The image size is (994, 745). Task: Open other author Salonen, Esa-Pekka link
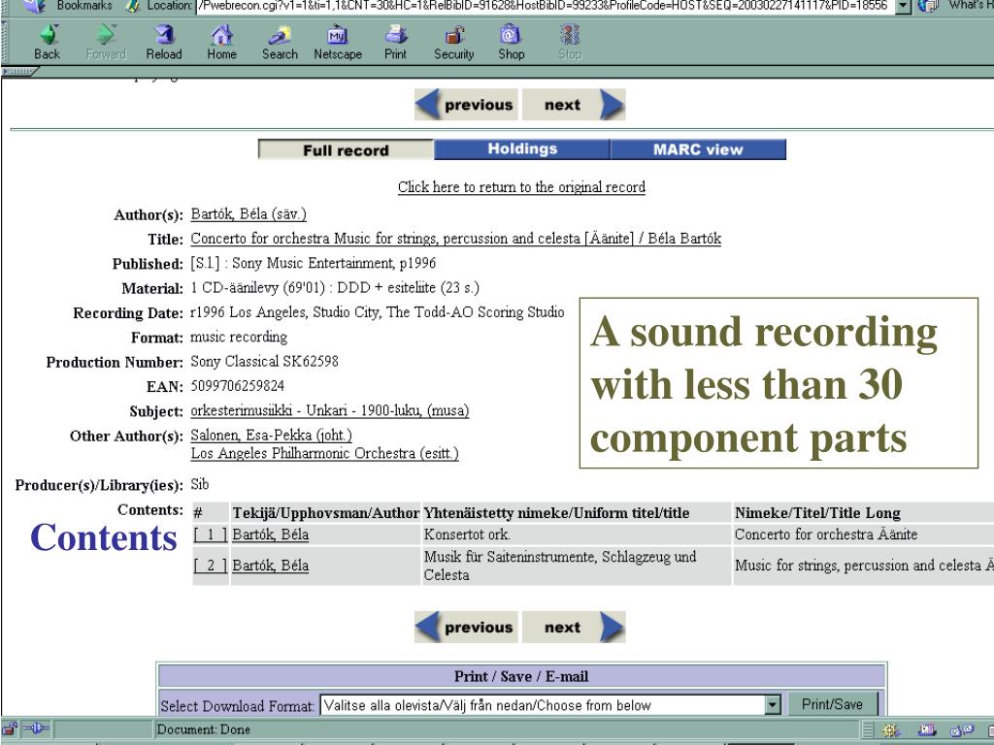[272, 436]
